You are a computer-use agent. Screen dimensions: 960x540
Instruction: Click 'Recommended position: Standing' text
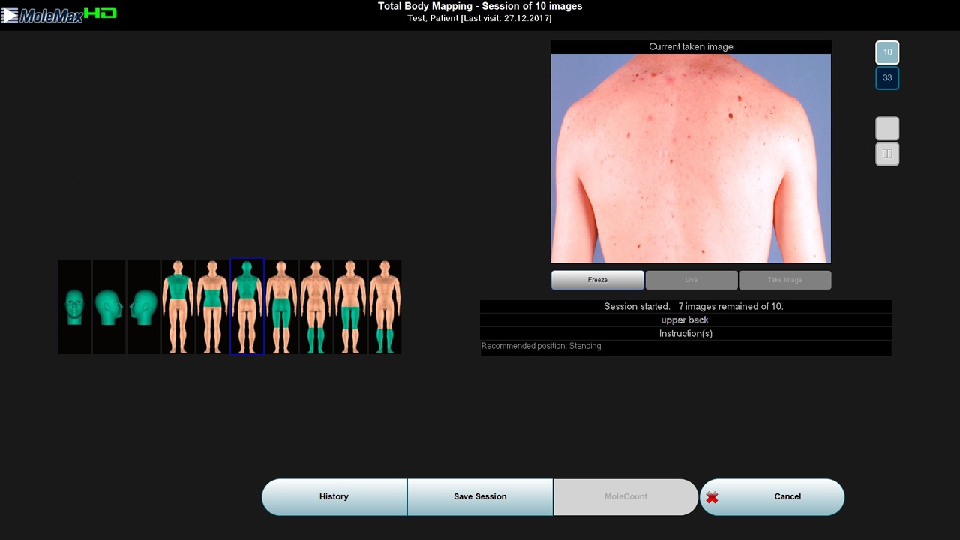tap(541, 346)
